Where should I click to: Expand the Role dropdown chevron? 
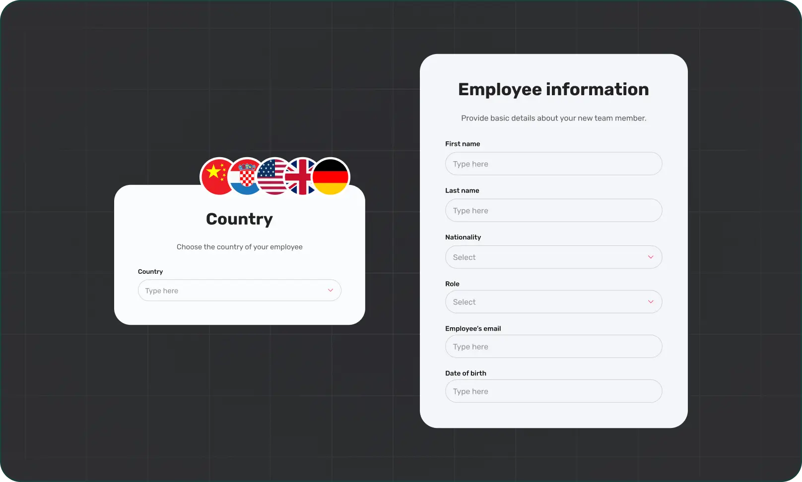(651, 302)
